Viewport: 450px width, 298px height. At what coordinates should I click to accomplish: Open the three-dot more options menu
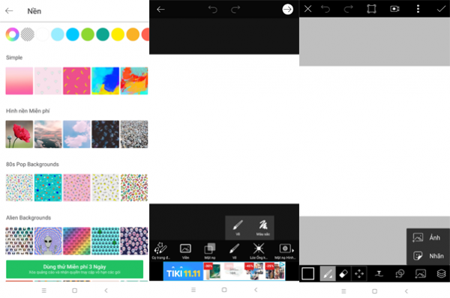coord(418,9)
